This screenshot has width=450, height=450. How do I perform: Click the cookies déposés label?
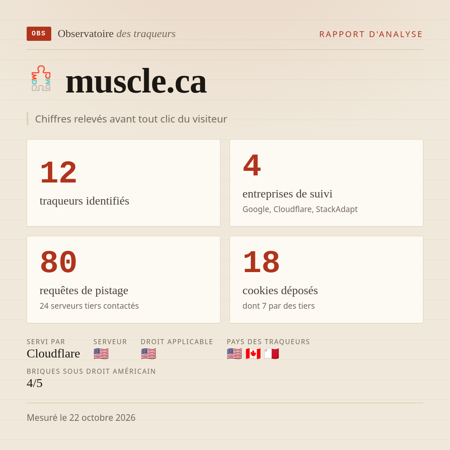280,290
